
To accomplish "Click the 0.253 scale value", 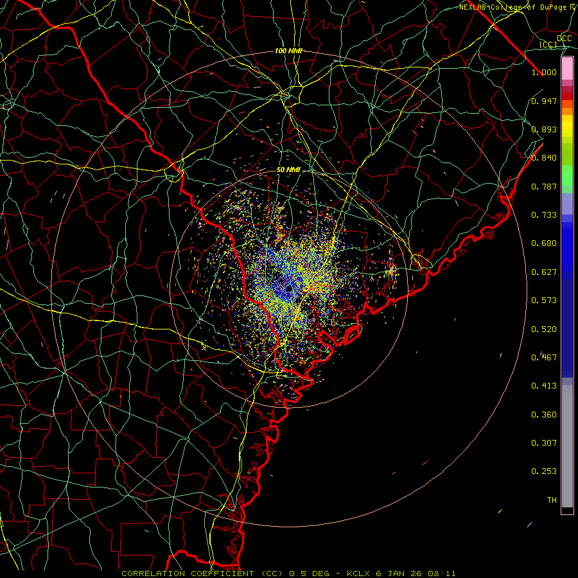I will point(544,471).
